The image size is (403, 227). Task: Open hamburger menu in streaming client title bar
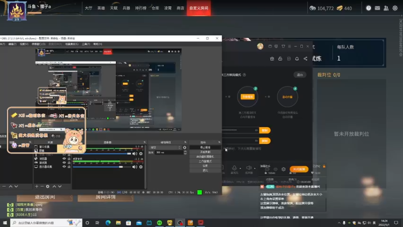tap(289, 46)
